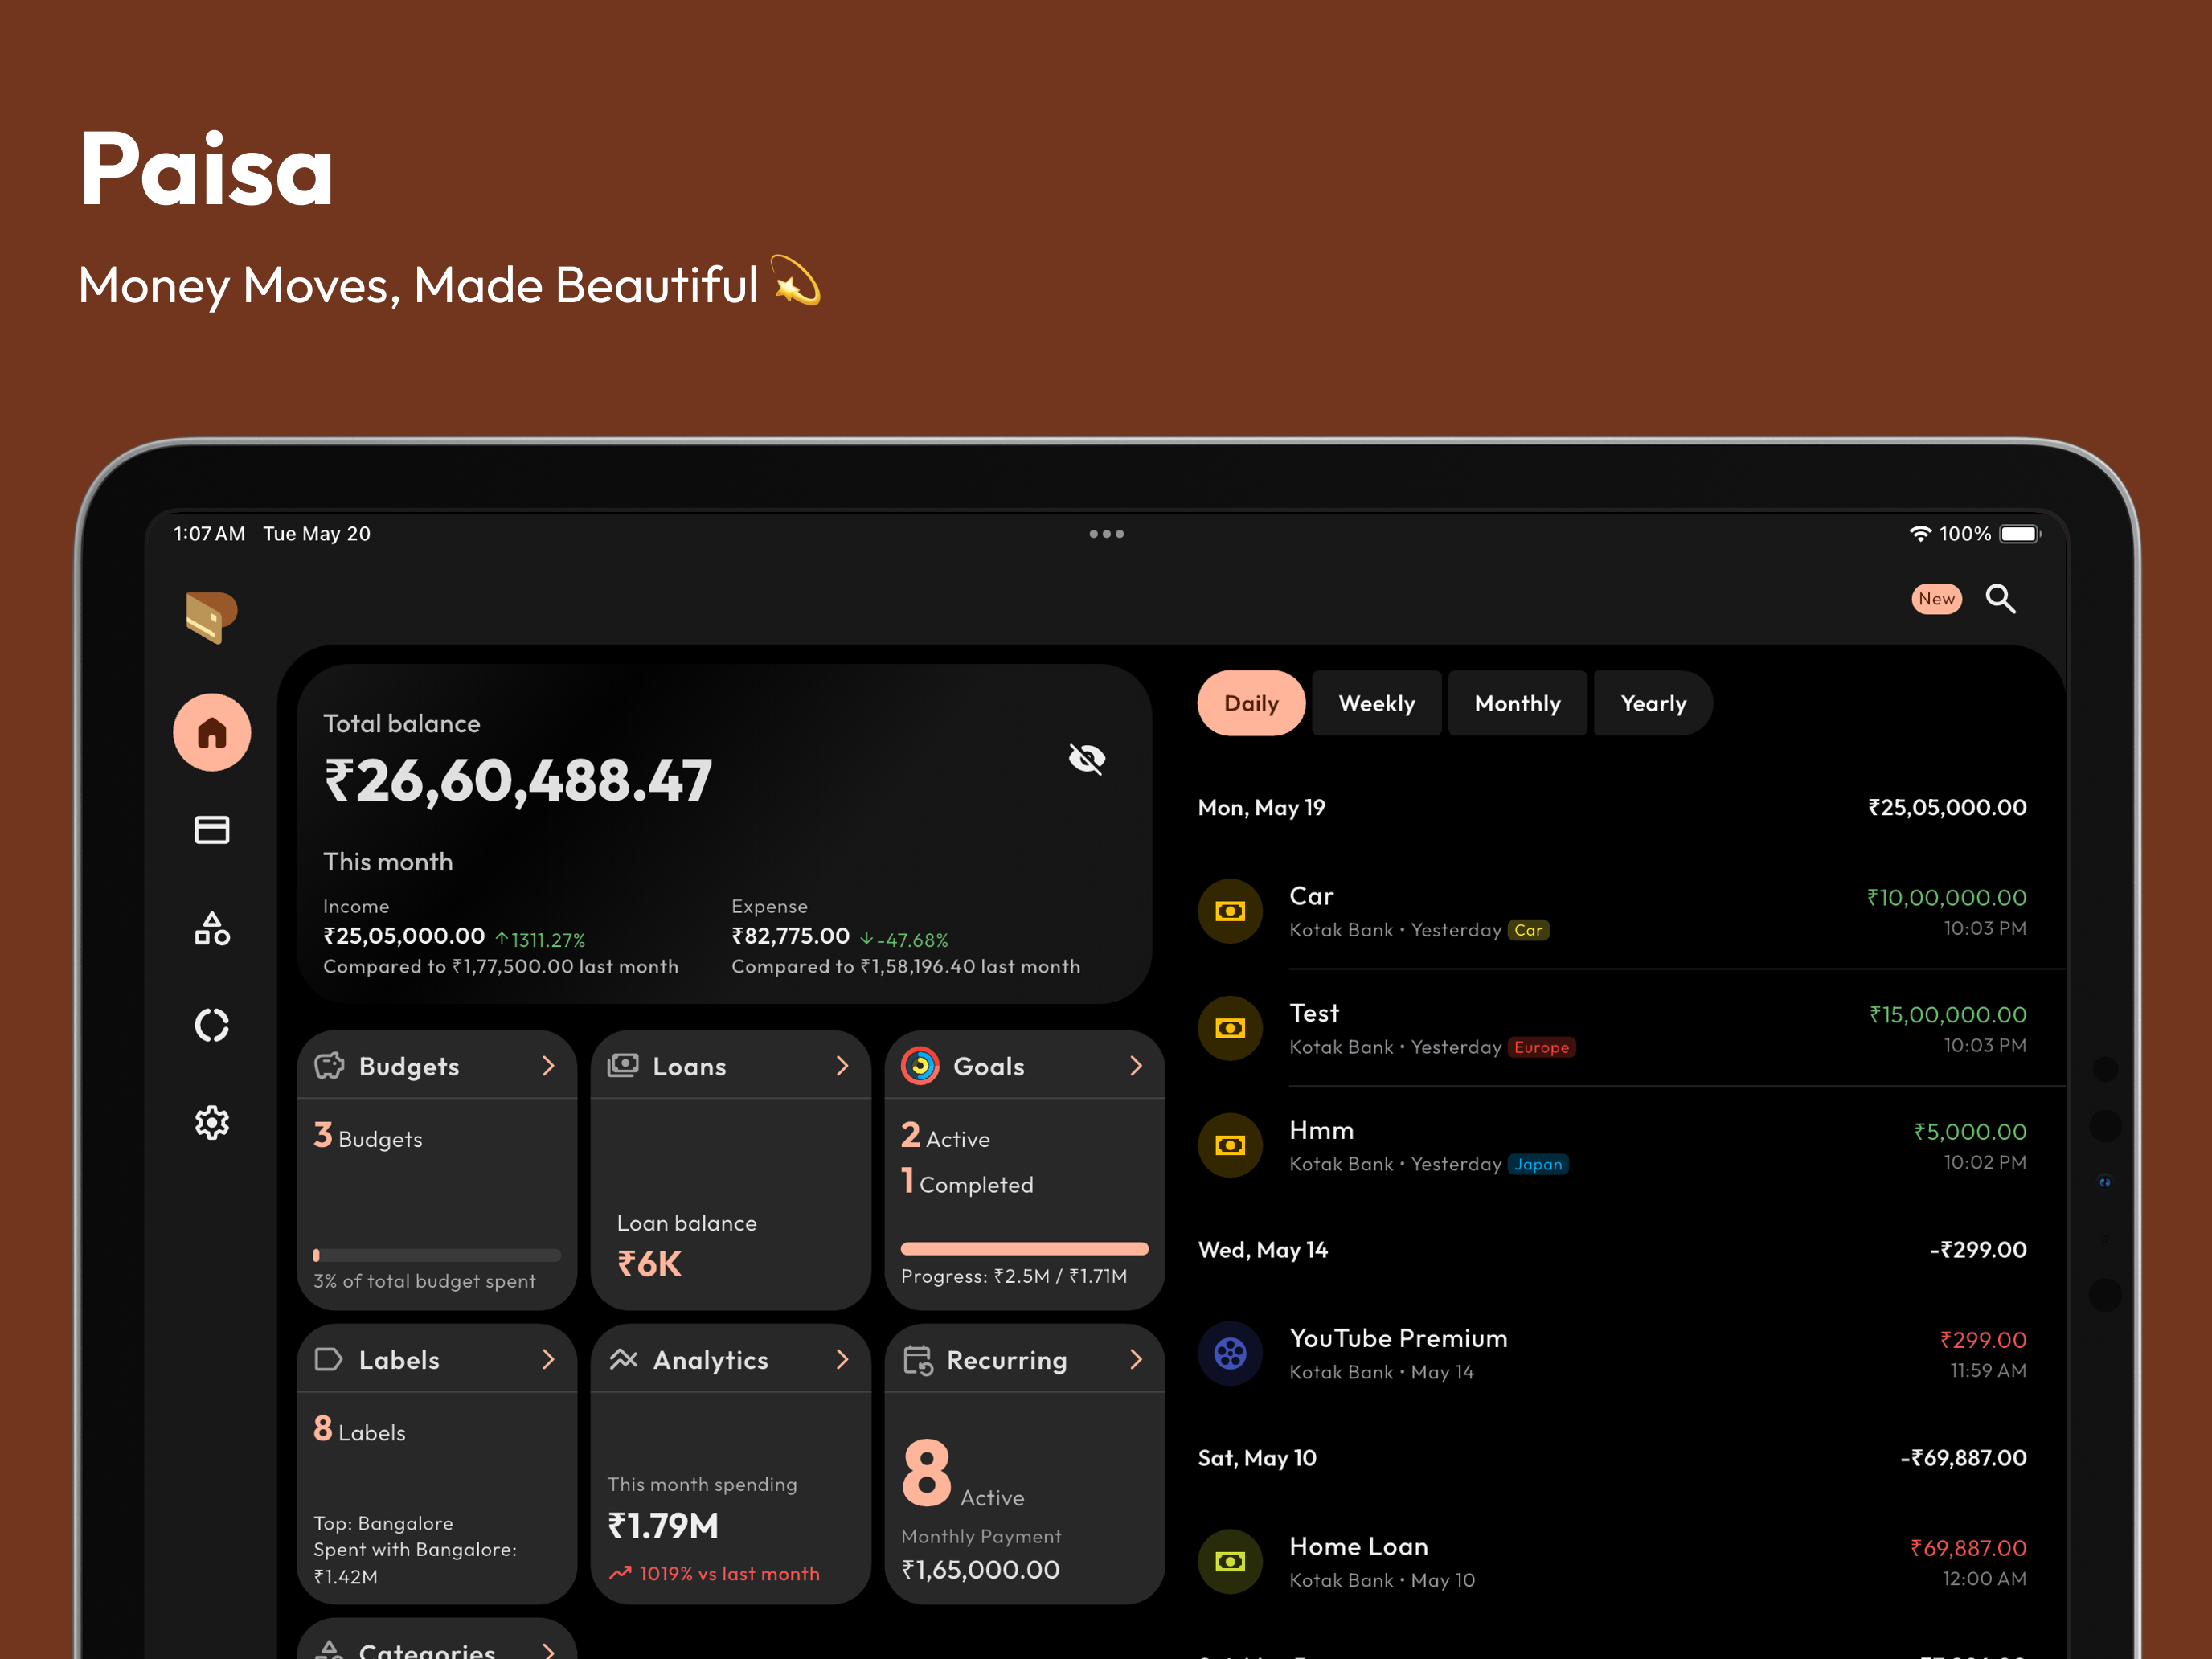The width and height of the screenshot is (2212, 1659).
Task: Click the 1019% vs last month trend
Action: [714, 1573]
